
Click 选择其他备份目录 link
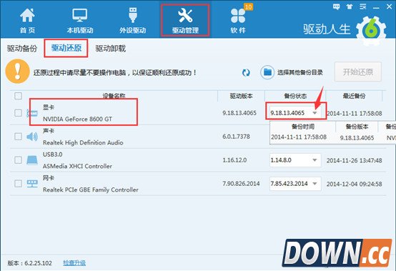point(300,72)
